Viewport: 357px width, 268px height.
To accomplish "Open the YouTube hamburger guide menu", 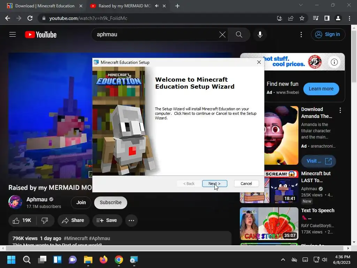I will coord(13,35).
